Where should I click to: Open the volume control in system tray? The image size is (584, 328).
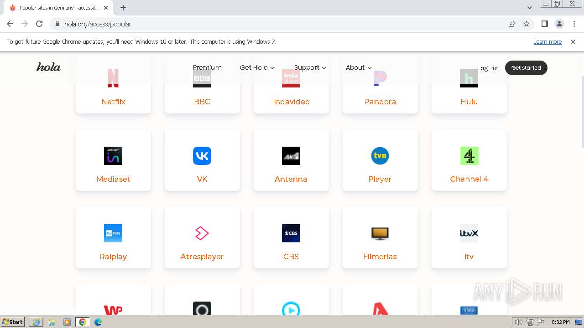coord(519,322)
